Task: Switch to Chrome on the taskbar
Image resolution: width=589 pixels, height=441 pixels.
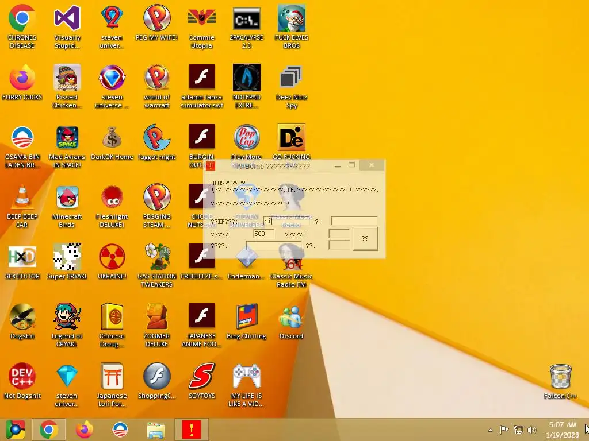Action: 49,430
